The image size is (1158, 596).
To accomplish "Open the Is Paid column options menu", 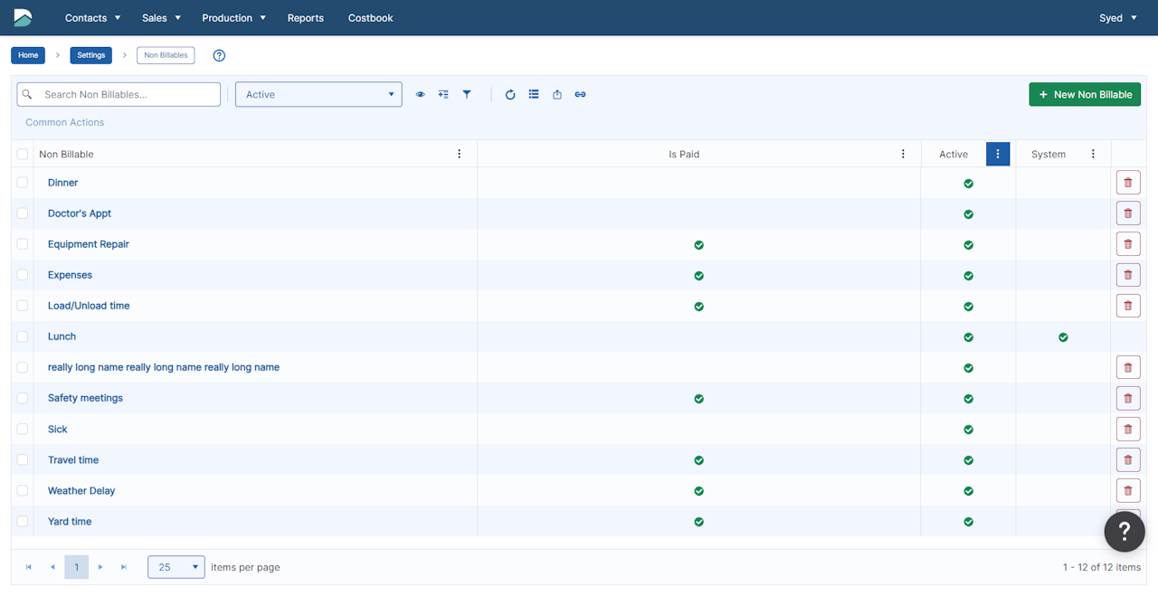I will tap(903, 154).
